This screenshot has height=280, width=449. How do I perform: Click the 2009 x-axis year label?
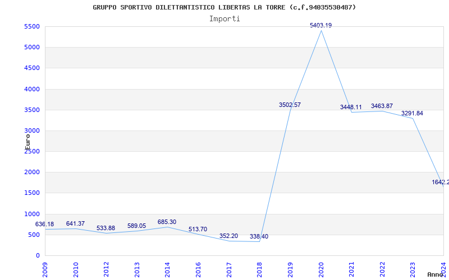coord(45,269)
